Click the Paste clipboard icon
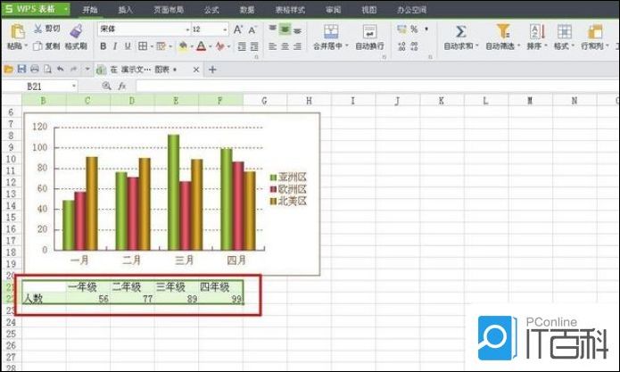 coord(17,31)
